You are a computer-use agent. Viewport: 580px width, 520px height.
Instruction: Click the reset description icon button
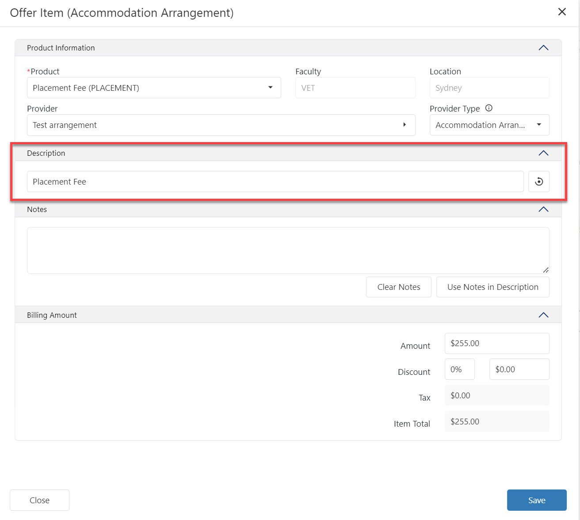point(538,181)
